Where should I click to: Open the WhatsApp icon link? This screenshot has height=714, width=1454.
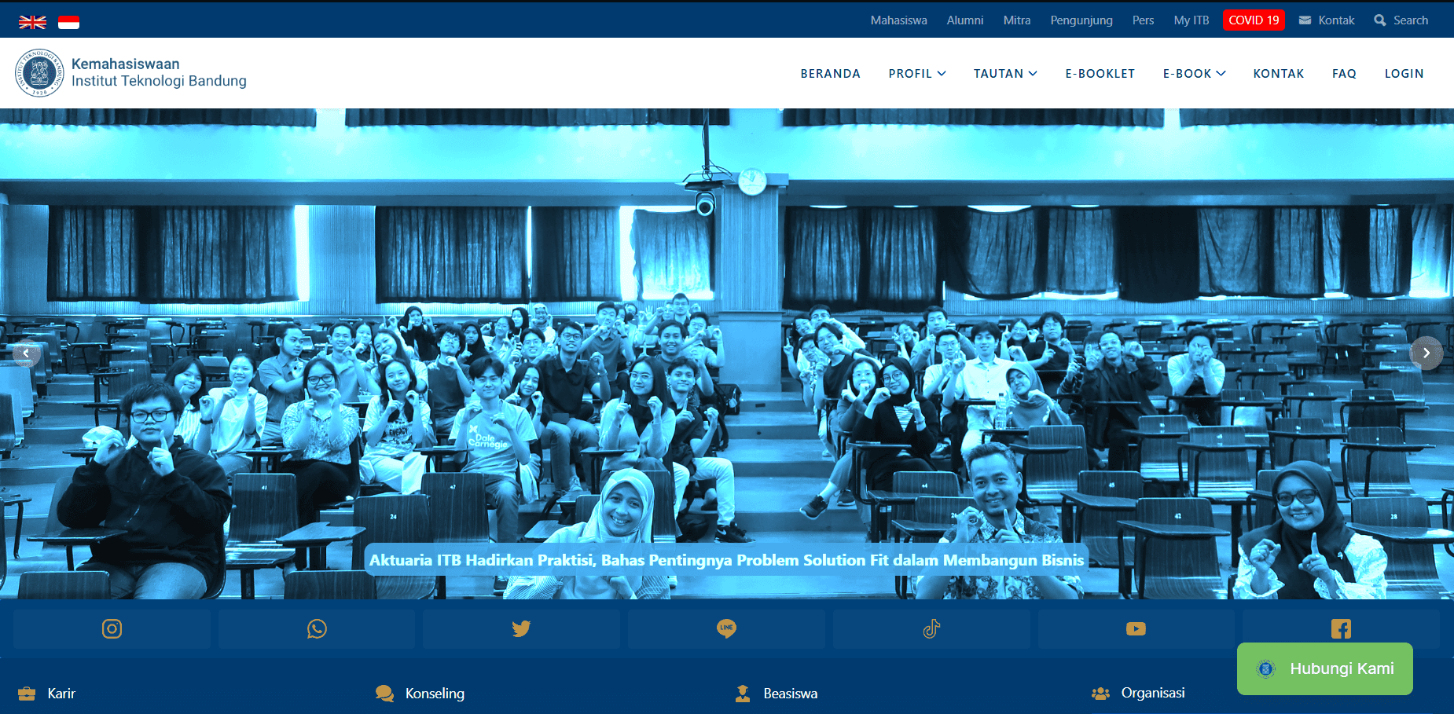click(317, 629)
